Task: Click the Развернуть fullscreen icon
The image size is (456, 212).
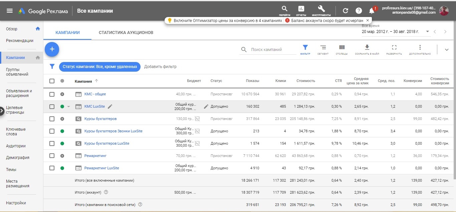Action: pyautogui.click(x=394, y=50)
